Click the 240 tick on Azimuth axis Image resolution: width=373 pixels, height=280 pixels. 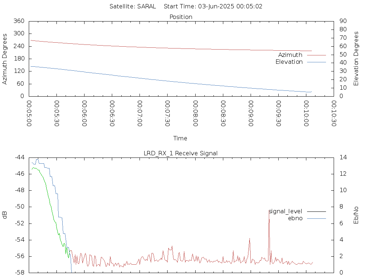point(19,46)
